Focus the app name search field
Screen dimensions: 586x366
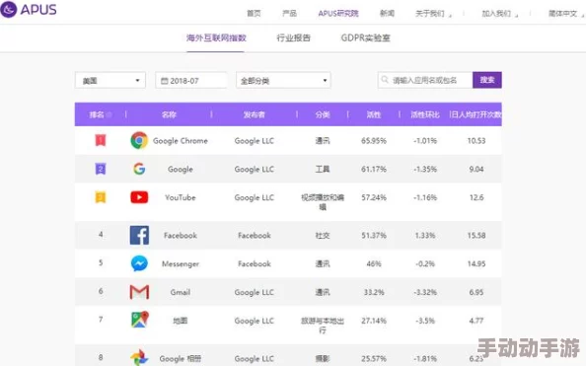pyautogui.click(x=425, y=80)
